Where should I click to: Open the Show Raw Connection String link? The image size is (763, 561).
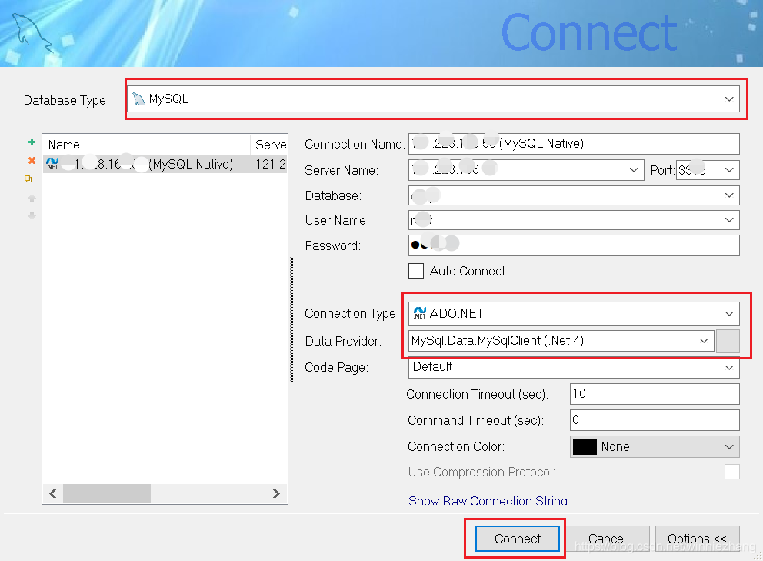click(488, 501)
